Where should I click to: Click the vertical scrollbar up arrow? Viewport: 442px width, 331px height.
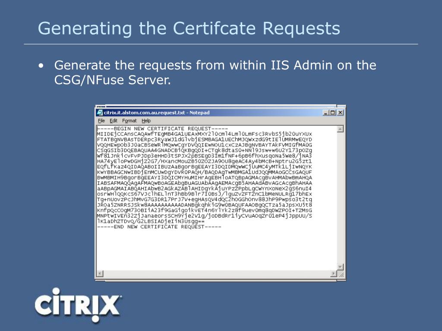point(340,129)
